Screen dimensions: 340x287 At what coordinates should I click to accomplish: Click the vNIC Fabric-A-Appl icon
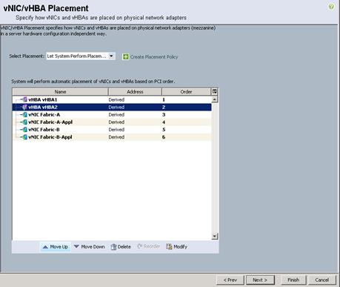(24, 122)
